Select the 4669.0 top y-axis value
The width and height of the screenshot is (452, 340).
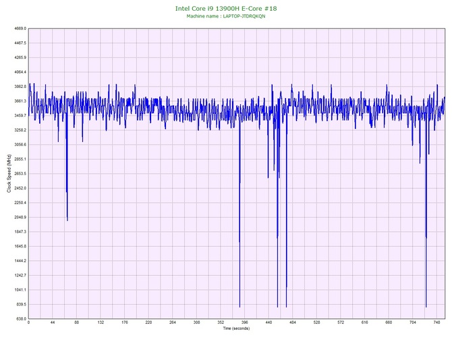coord(18,29)
